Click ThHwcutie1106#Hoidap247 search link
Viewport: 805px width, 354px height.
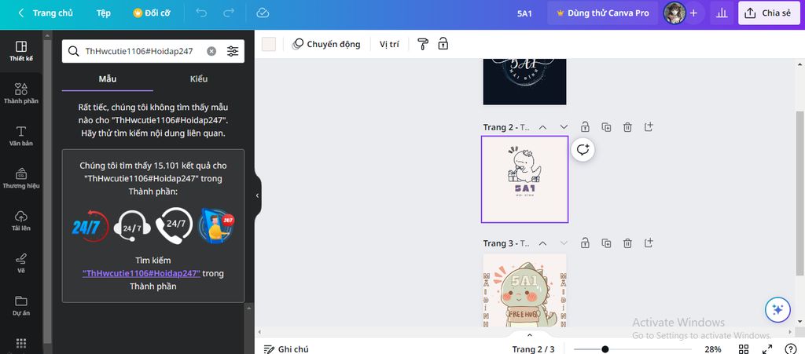pyautogui.click(x=142, y=273)
